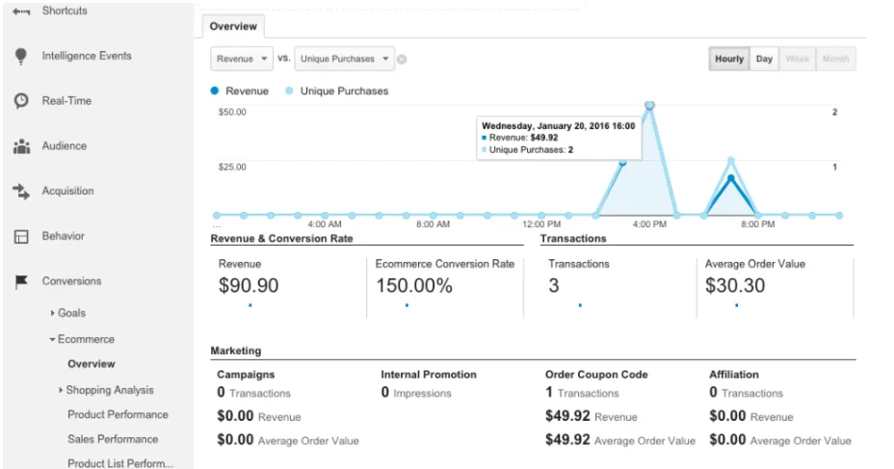Select the Affiliation heading
This screenshot has height=469, width=894.
pos(734,375)
